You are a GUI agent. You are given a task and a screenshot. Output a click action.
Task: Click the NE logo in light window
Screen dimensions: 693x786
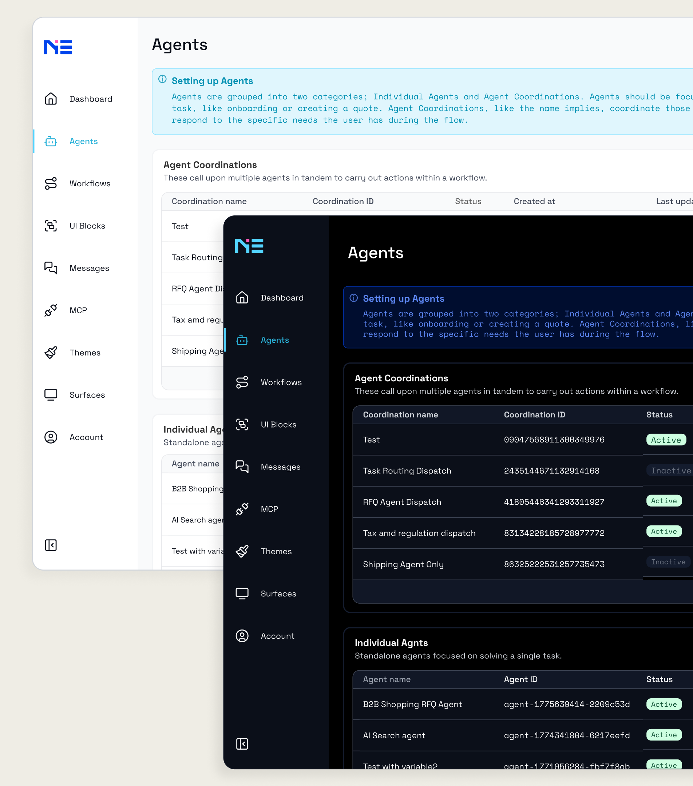(x=58, y=47)
